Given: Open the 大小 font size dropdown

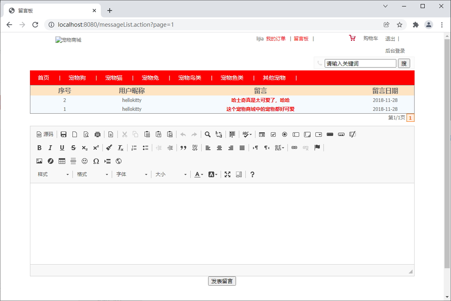Looking at the screenshot, I should pyautogui.click(x=171, y=174).
